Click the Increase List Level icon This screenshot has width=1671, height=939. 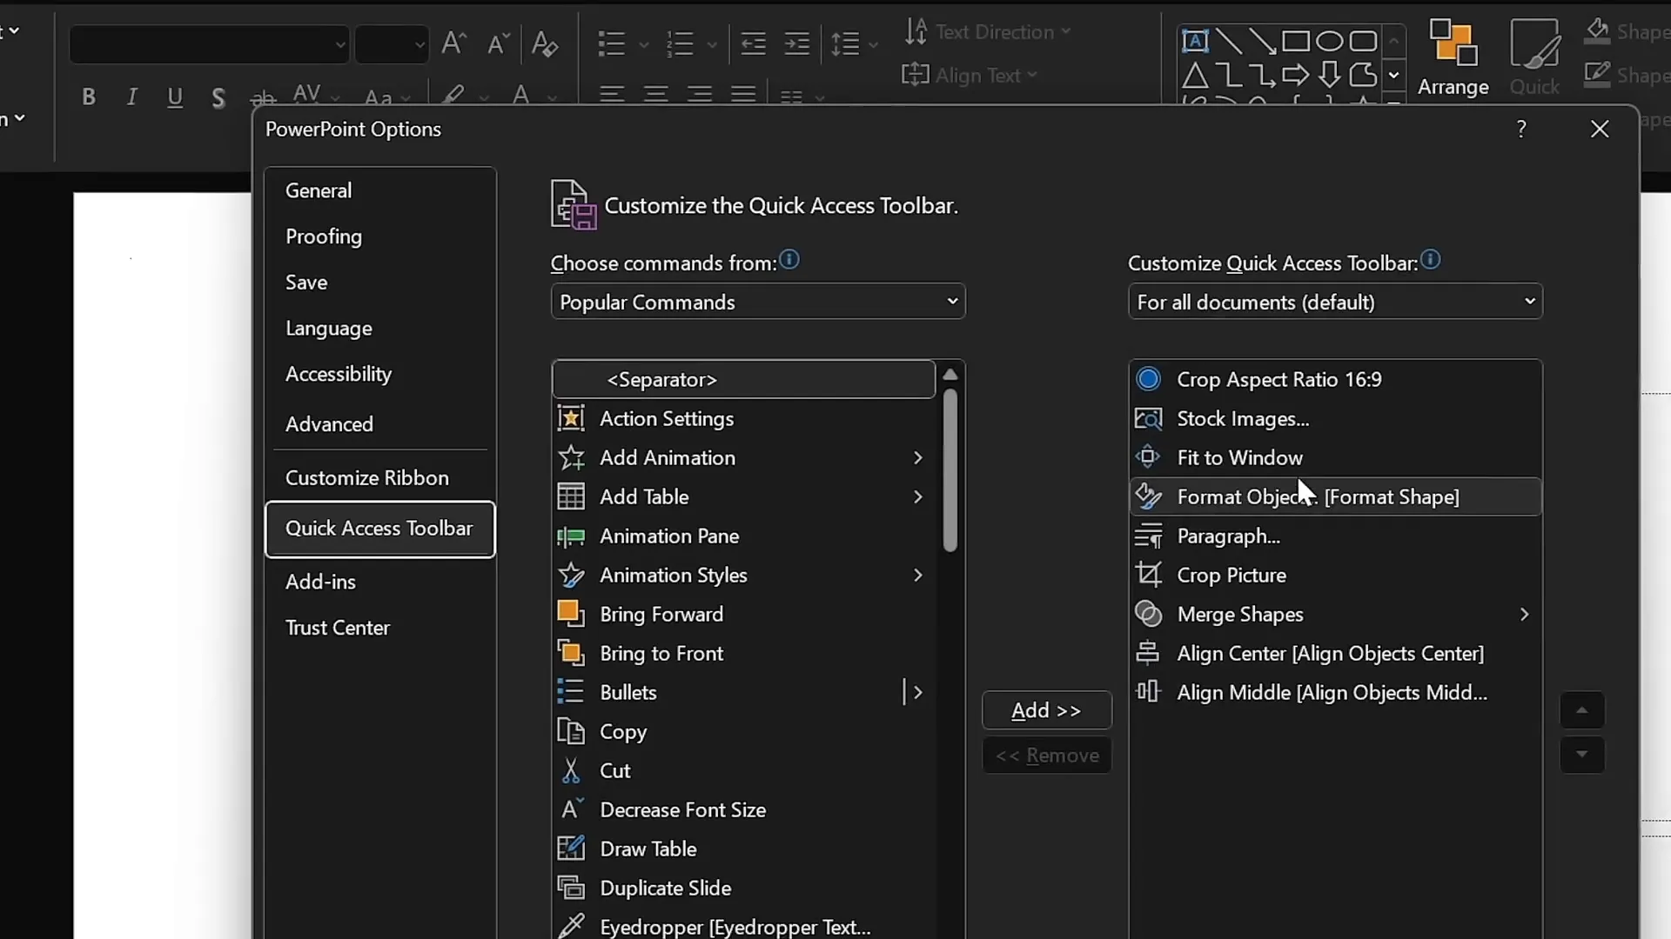tap(796, 43)
